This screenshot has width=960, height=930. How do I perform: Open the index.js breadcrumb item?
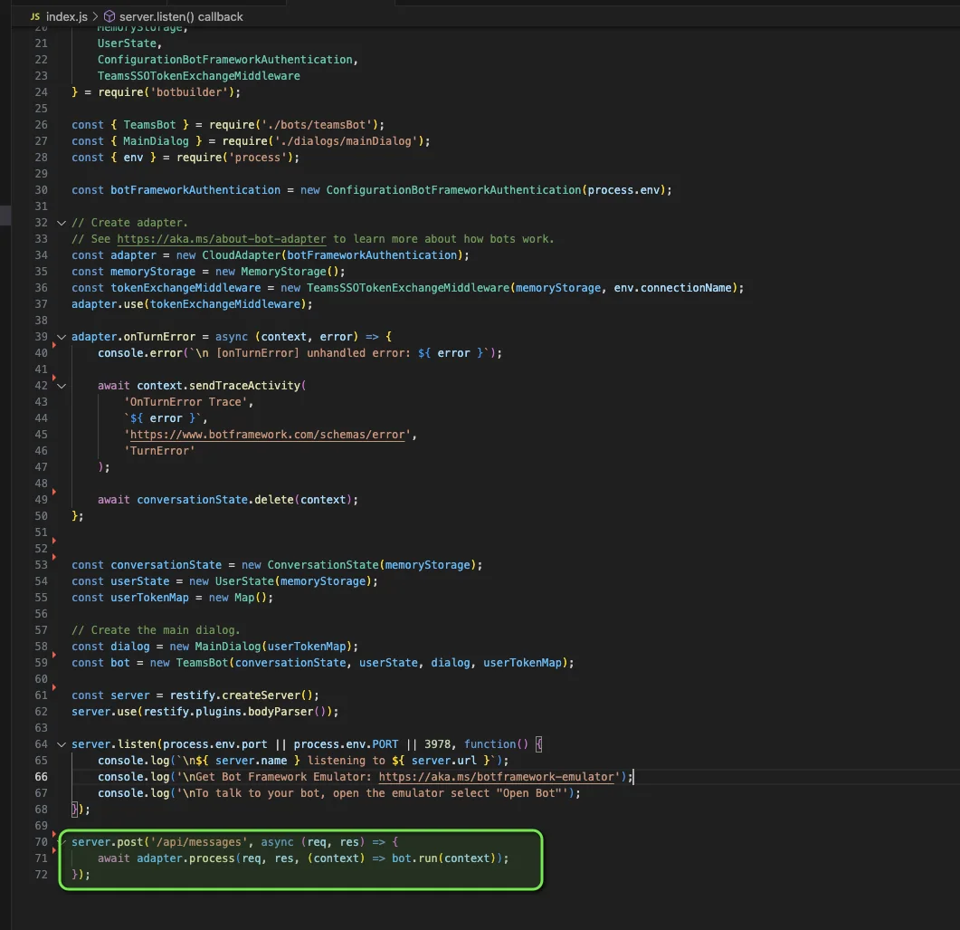click(67, 16)
